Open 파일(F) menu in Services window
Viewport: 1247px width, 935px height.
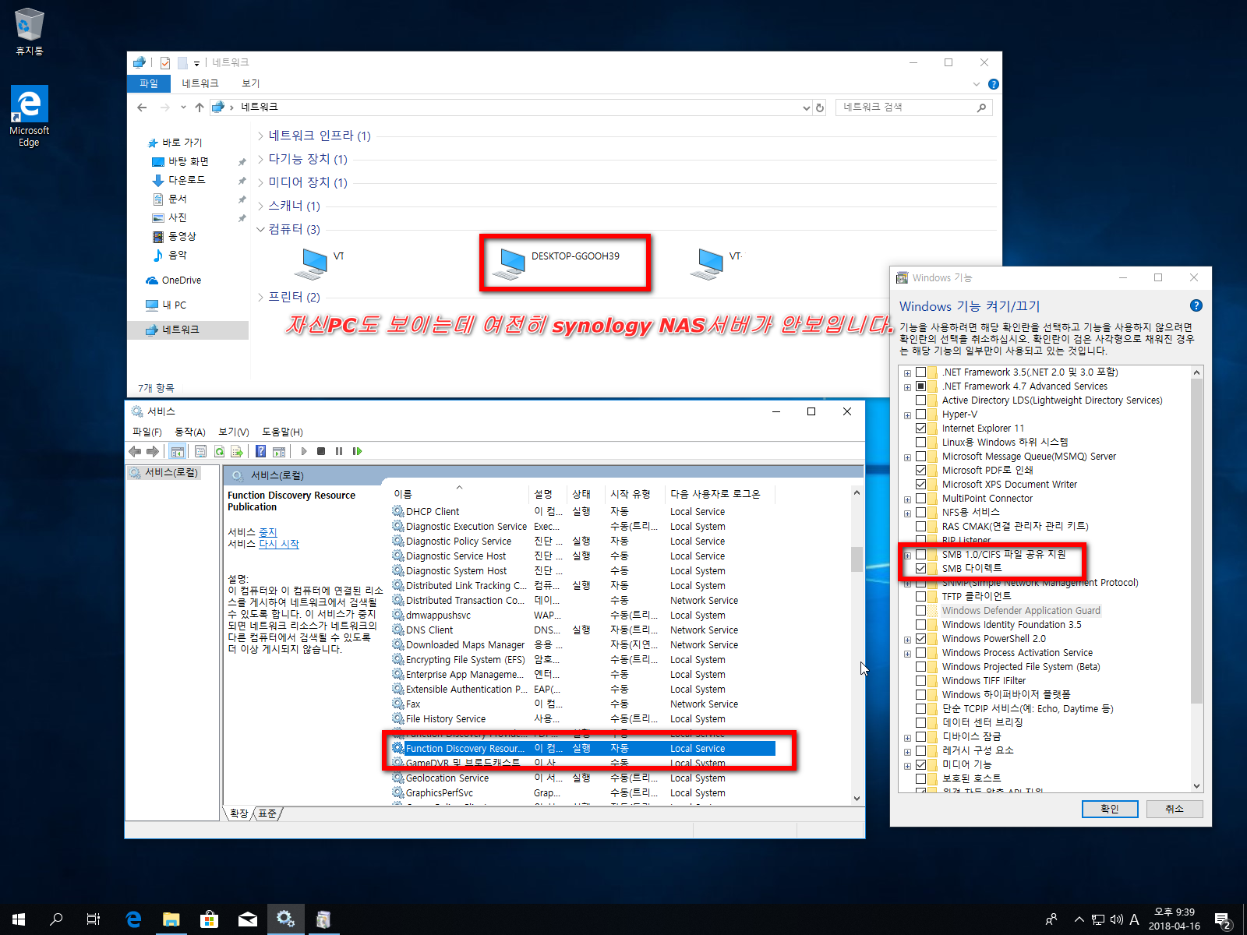pyautogui.click(x=147, y=432)
